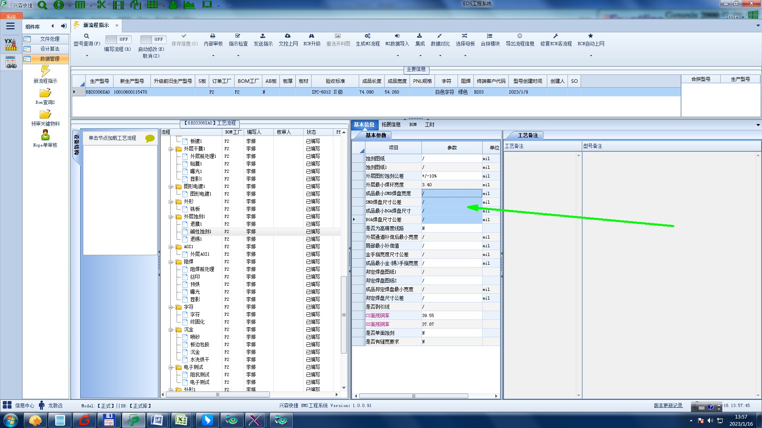This screenshot has width=762, height=428.
Task: Select 设计算法 in component library
Action: [x=50, y=49]
